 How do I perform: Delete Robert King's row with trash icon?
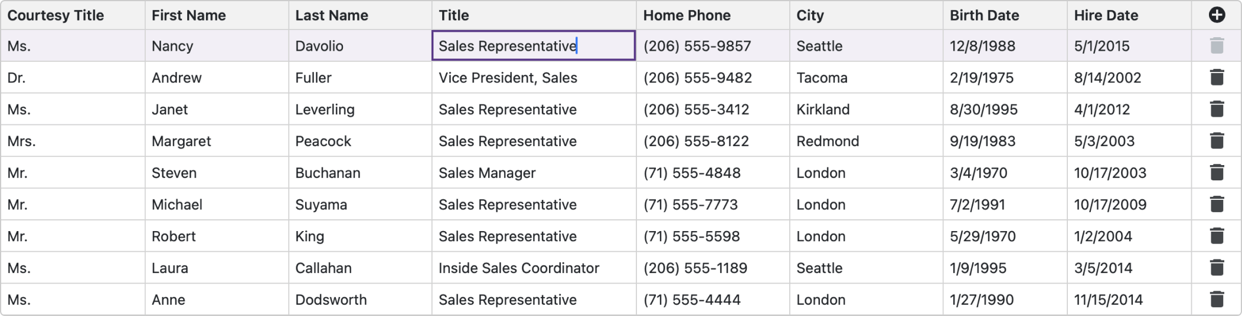click(x=1217, y=236)
